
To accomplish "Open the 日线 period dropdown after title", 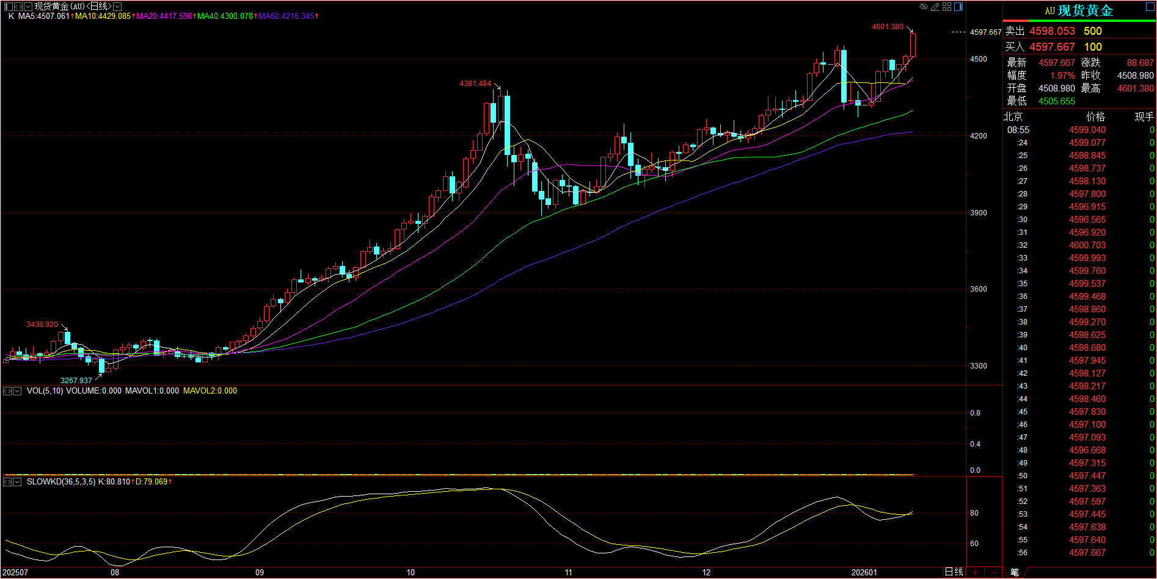I will point(117,7).
